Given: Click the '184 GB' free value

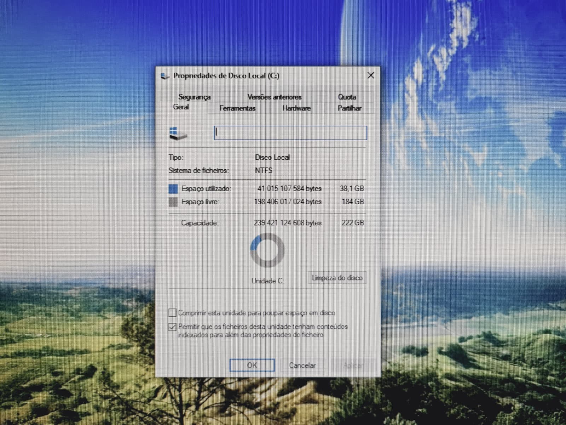Looking at the screenshot, I should [x=353, y=202].
